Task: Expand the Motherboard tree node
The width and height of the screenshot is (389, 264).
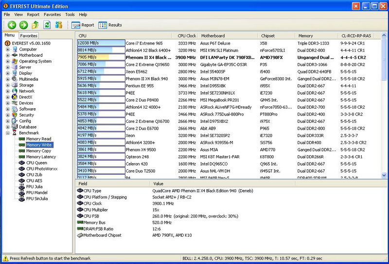Action: pyautogui.click(x=8, y=55)
